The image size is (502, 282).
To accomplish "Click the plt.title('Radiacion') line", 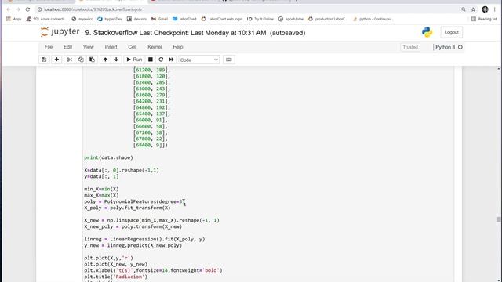I will coord(116,277).
